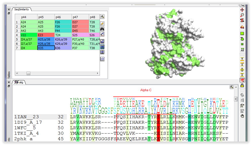Select the hand drag tool
Screen dimensions: 252x146
242,116
